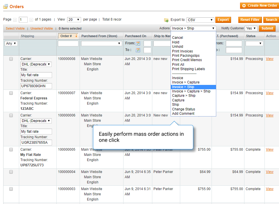Click the export file icon beside Export to

click(x=166, y=20)
